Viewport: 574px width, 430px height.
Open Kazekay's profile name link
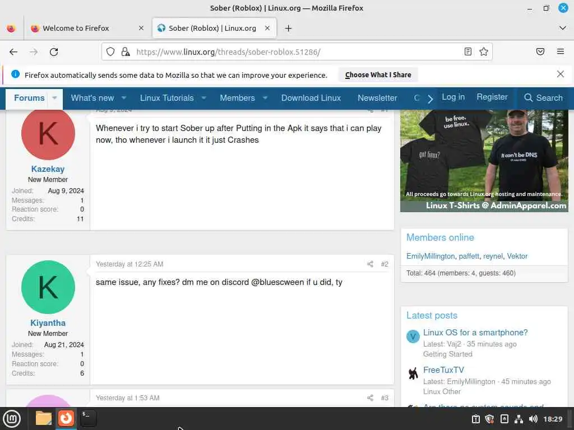click(x=48, y=169)
